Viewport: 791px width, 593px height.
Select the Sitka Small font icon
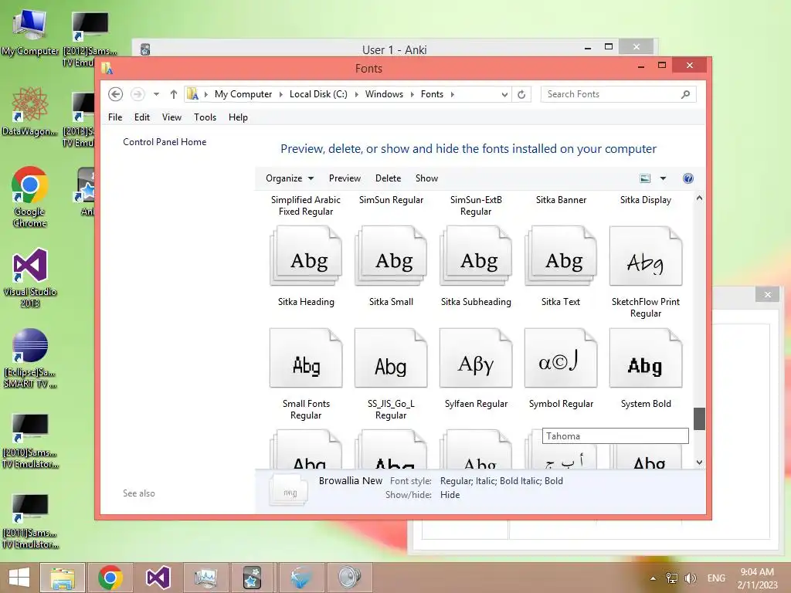(x=391, y=256)
